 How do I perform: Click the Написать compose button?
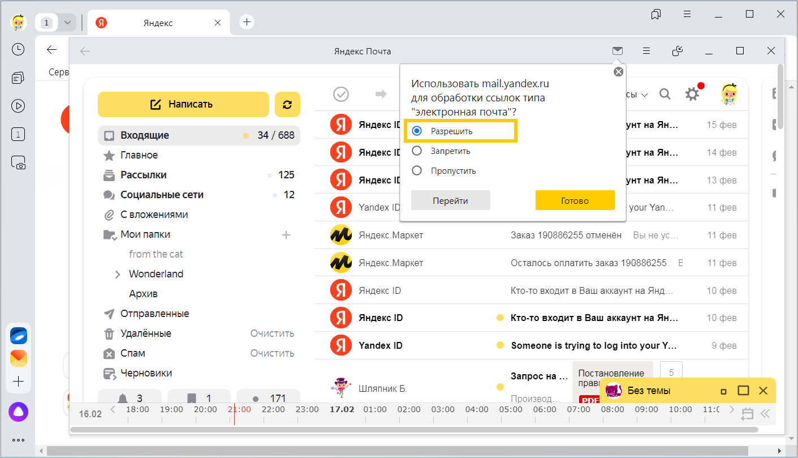(x=183, y=104)
